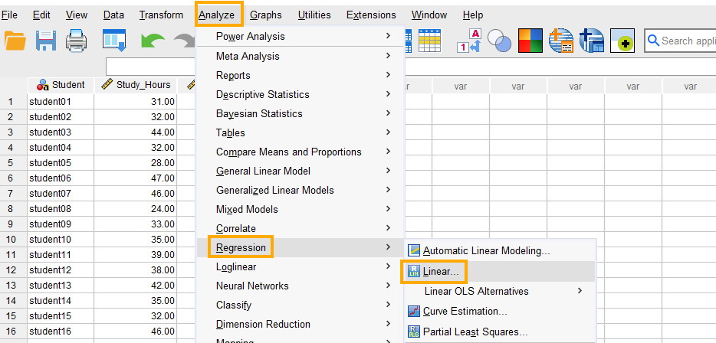Select the Student column header
The width and height of the screenshot is (716, 343).
(61, 85)
